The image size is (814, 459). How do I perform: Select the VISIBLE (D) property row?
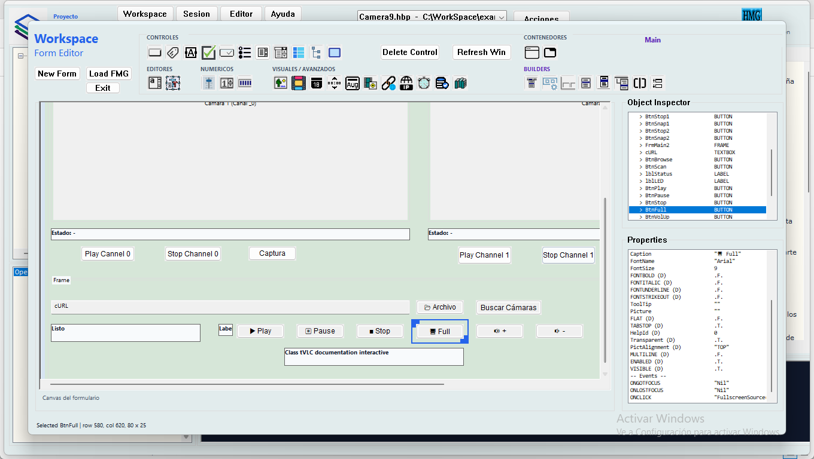pyautogui.click(x=698, y=369)
